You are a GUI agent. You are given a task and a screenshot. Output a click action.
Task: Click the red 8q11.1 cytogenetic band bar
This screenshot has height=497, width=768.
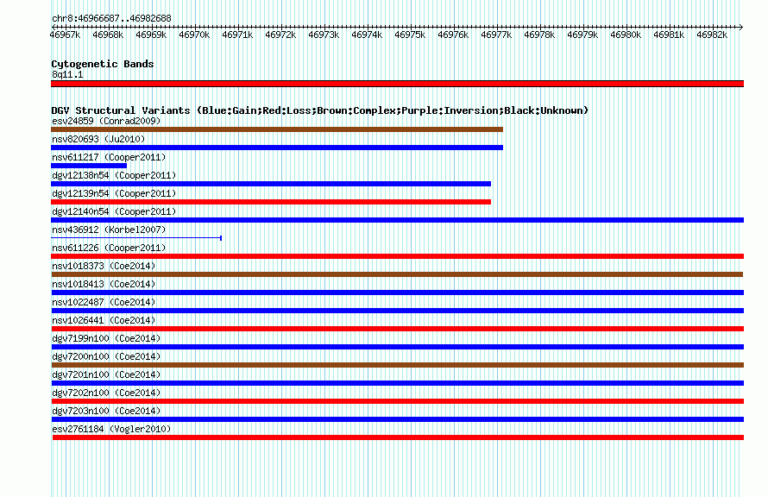pos(397,84)
